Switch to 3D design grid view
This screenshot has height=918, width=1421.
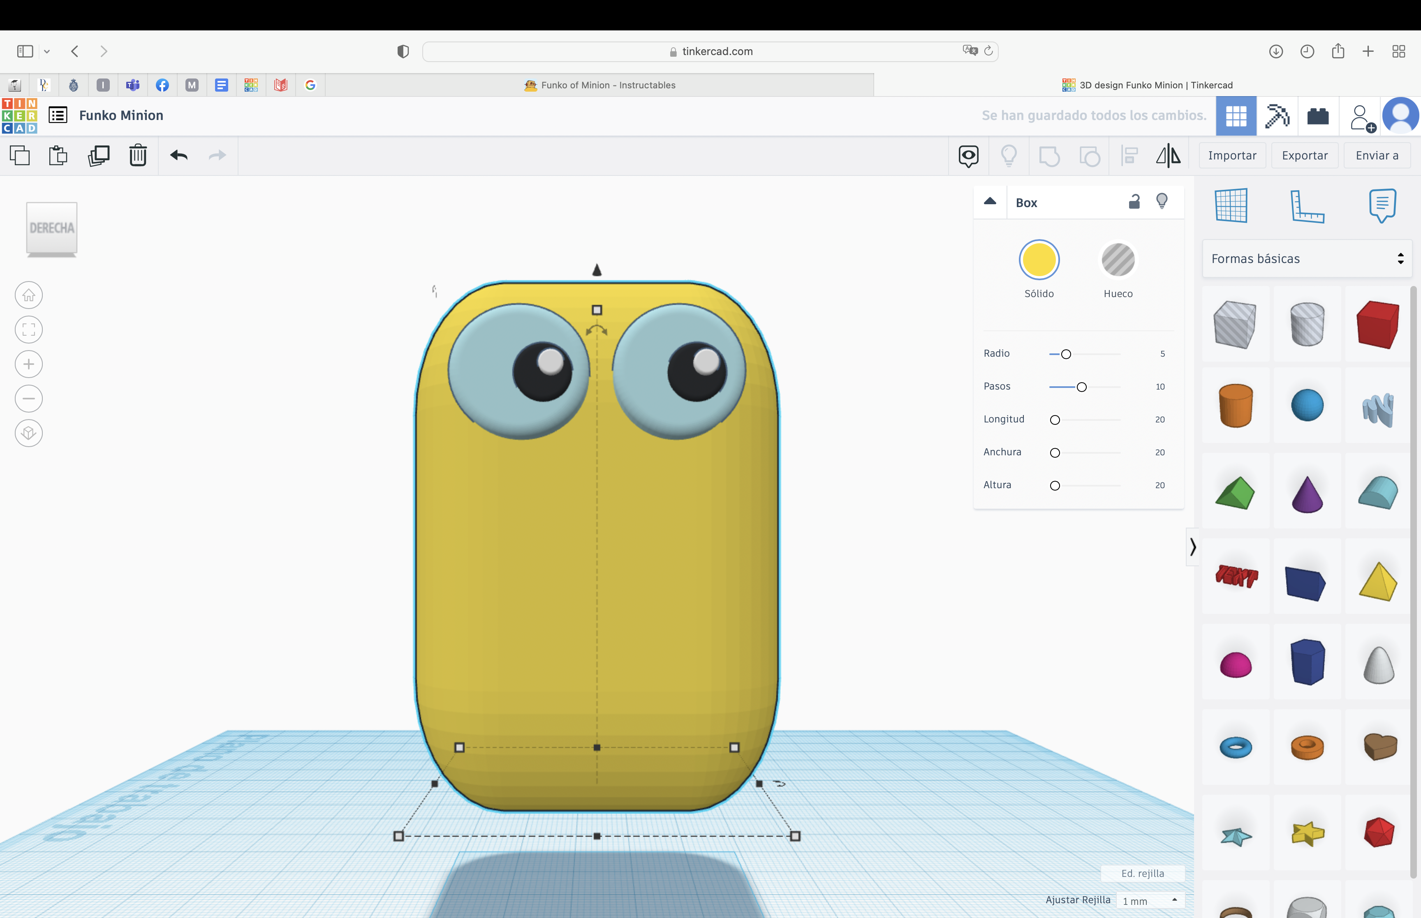click(1236, 115)
